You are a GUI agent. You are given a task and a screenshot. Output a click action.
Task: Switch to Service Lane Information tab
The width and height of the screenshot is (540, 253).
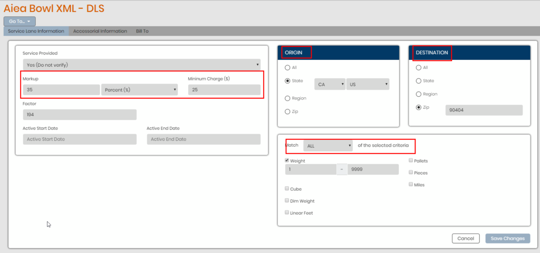pos(36,31)
